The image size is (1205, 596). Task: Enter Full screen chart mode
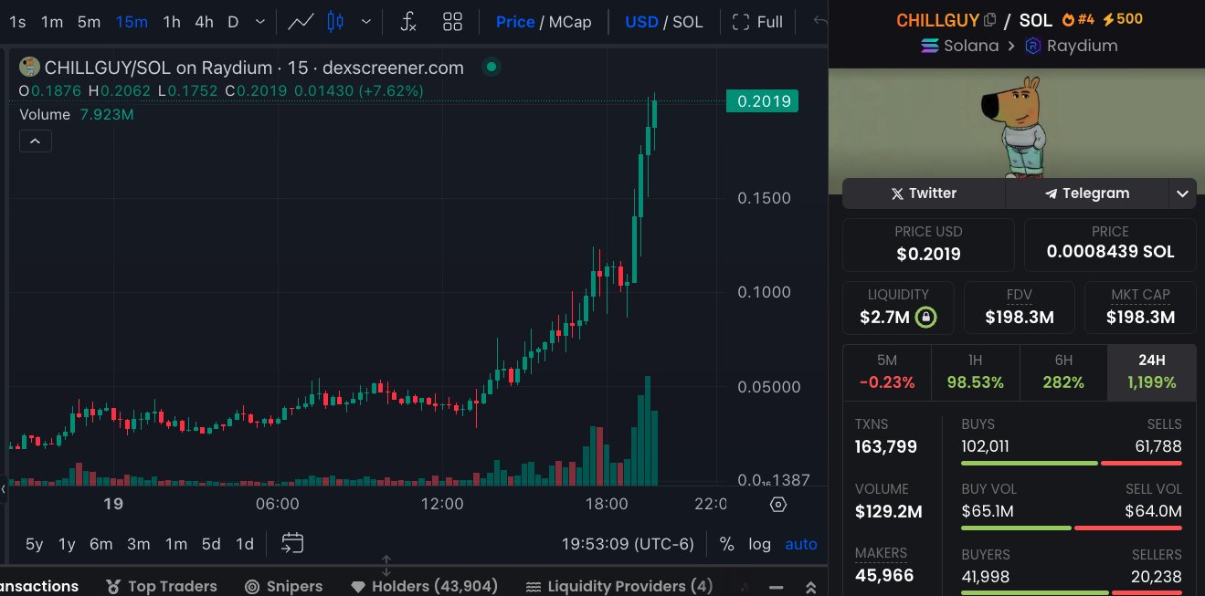coord(758,22)
